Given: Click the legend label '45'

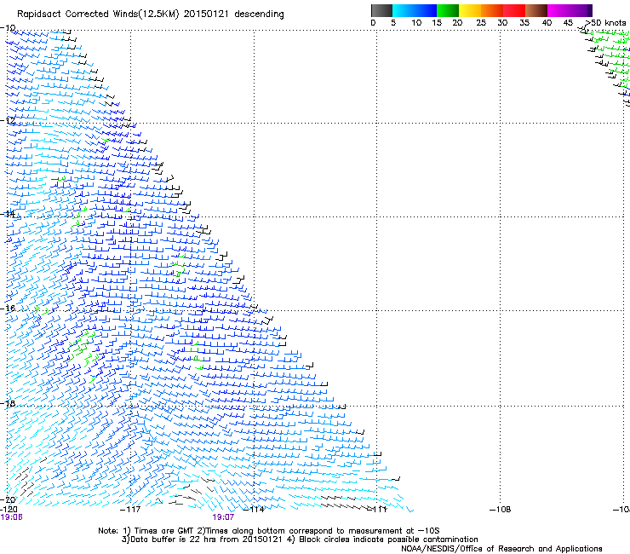Looking at the screenshot, I should click(x=568, y=23).
